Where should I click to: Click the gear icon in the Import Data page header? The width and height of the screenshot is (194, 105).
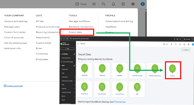click(189, 44)
